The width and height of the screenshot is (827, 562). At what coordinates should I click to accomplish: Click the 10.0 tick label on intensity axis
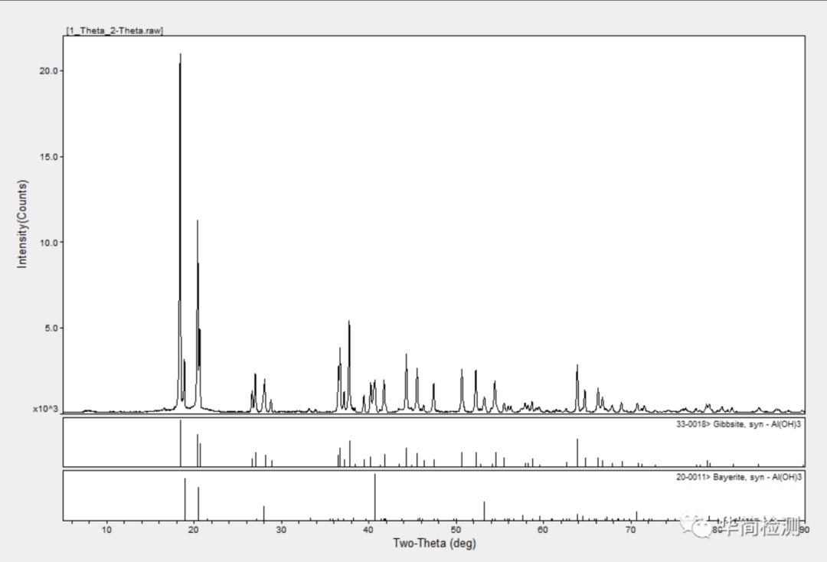[x=50, y=243]
